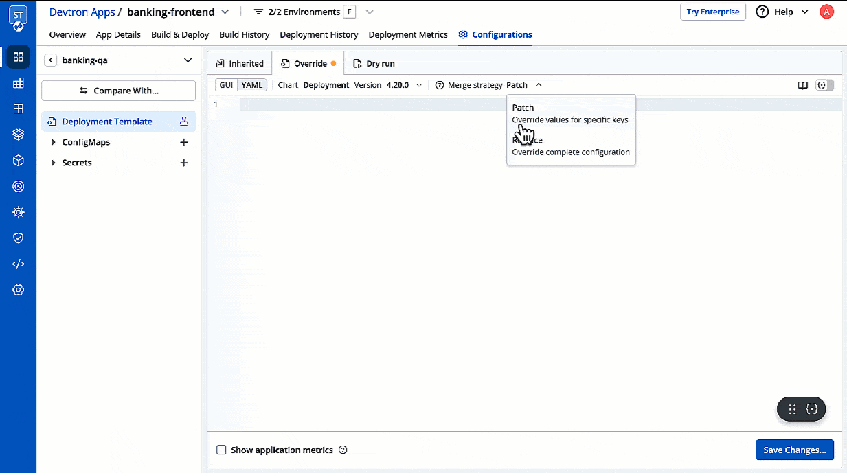Viewport: 847px width, 473px height.
Task: Enable the Show application metrics checkbox
Action: (221, 450)
